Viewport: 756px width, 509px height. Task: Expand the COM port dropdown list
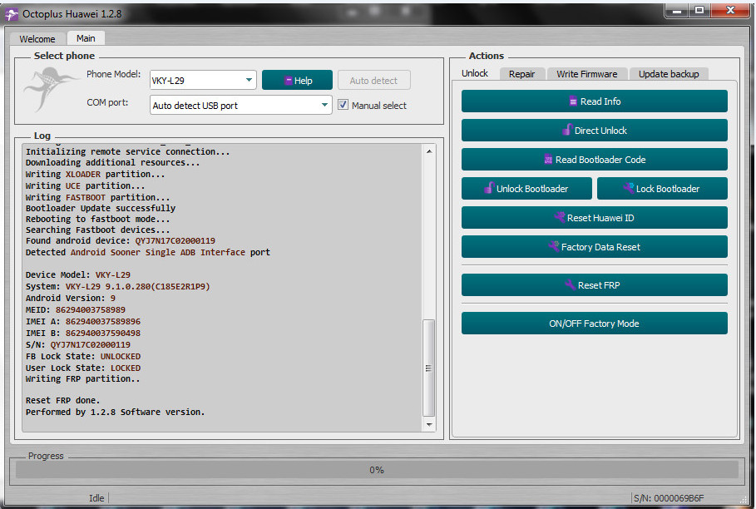[x=325, y=106]
